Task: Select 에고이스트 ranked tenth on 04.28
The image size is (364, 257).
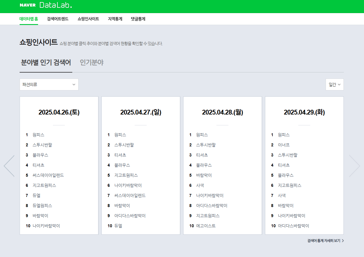Action: pyautogui.click(x=206, y=226)
